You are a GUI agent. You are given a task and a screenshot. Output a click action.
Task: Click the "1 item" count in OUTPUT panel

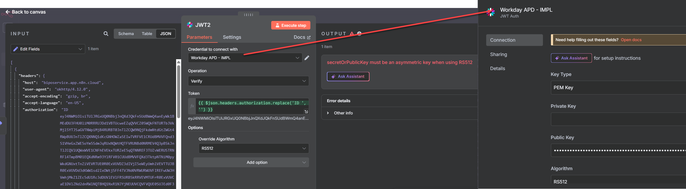pos(327,47)
